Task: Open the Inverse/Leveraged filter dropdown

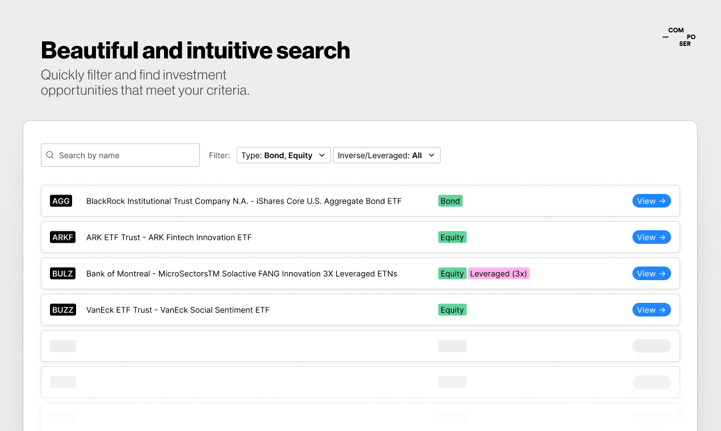Action: click(387, 155)
